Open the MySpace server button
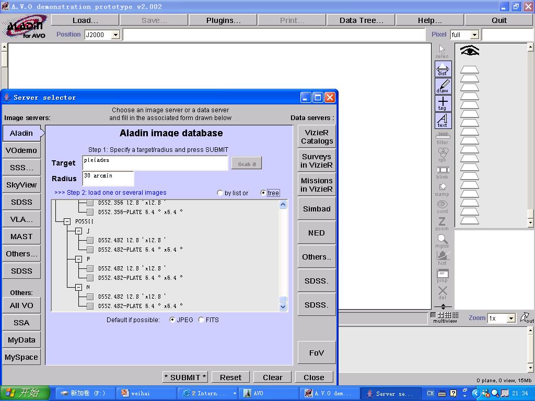Screen dimensions: 535x401 click(x=21, y=357)
